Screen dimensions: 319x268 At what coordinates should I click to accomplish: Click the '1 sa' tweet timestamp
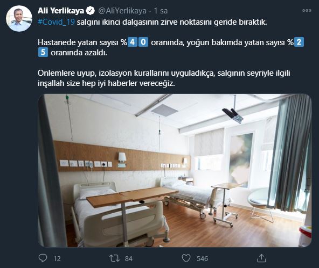161,11
